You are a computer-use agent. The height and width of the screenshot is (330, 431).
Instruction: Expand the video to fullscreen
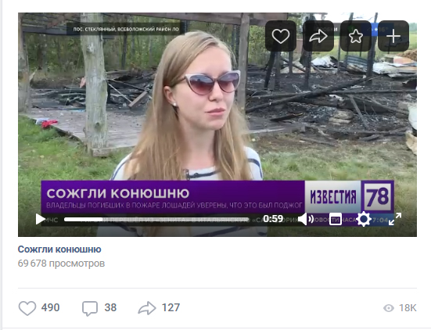tap(395, 219)
